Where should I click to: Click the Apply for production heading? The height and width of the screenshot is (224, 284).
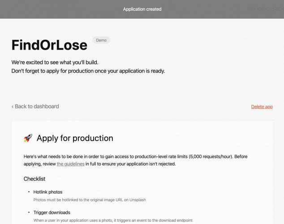(x=75, y=138)
